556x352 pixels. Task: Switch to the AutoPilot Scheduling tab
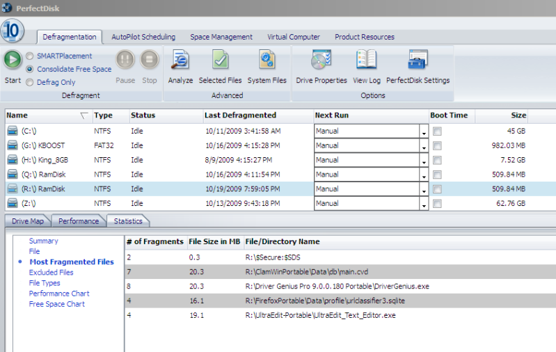coord(143,37)
